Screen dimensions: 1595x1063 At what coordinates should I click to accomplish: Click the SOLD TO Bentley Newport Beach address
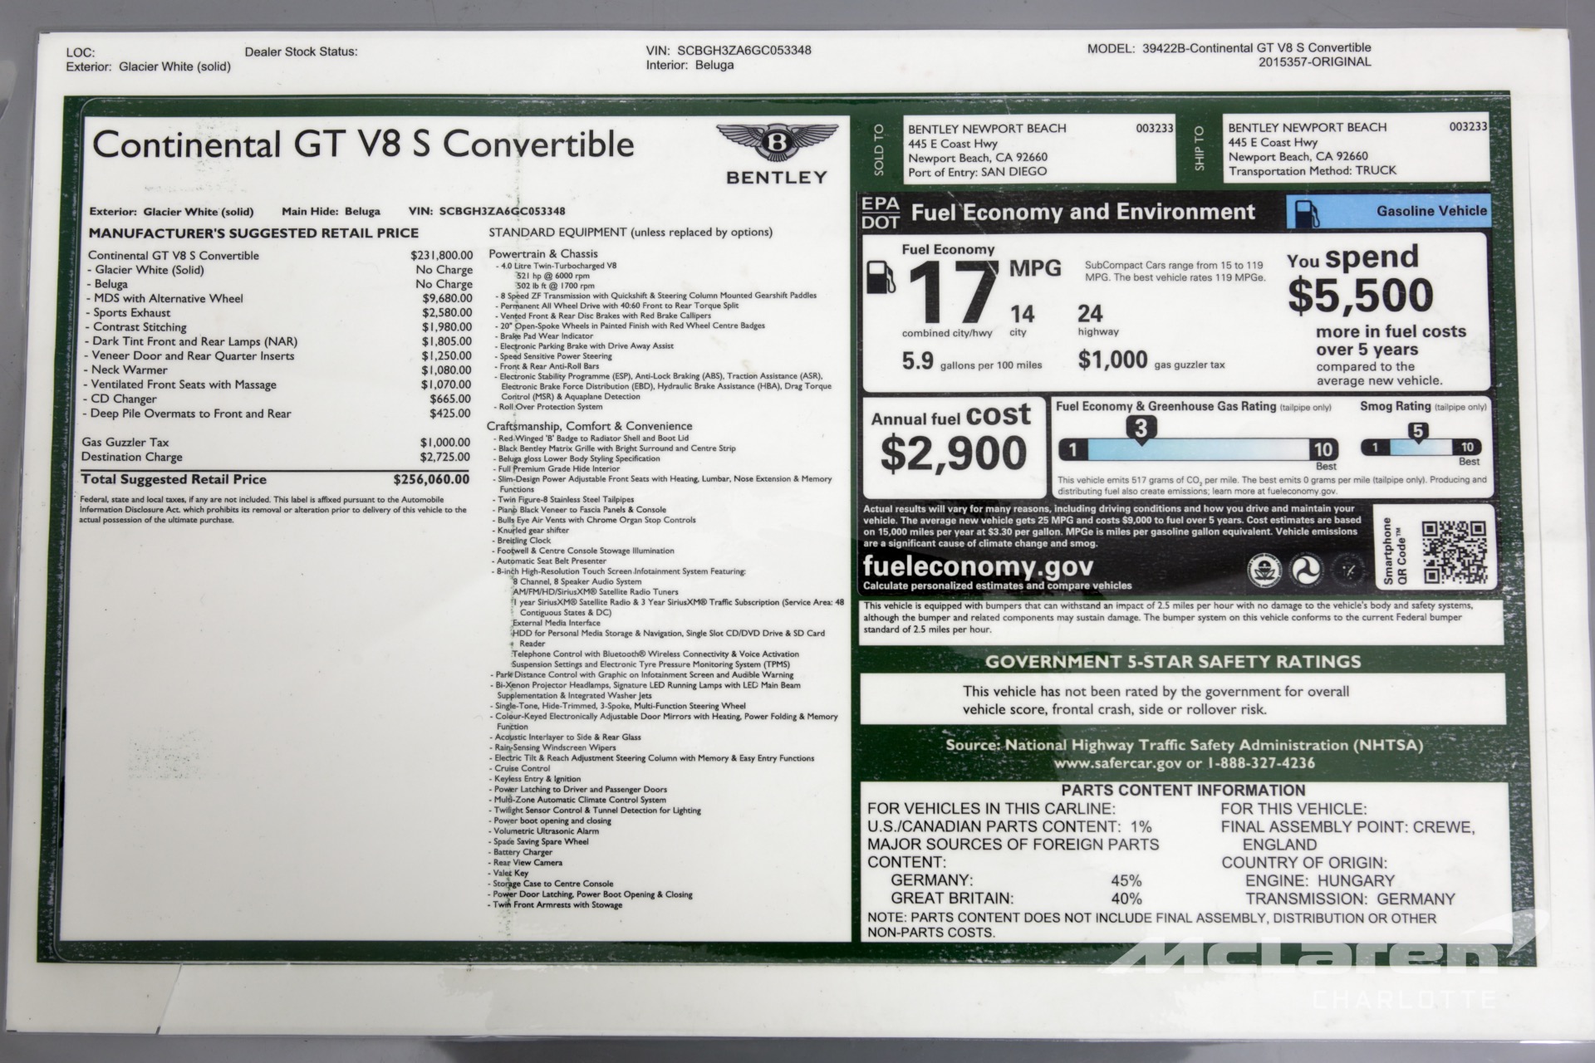[x=1040, y=149]
